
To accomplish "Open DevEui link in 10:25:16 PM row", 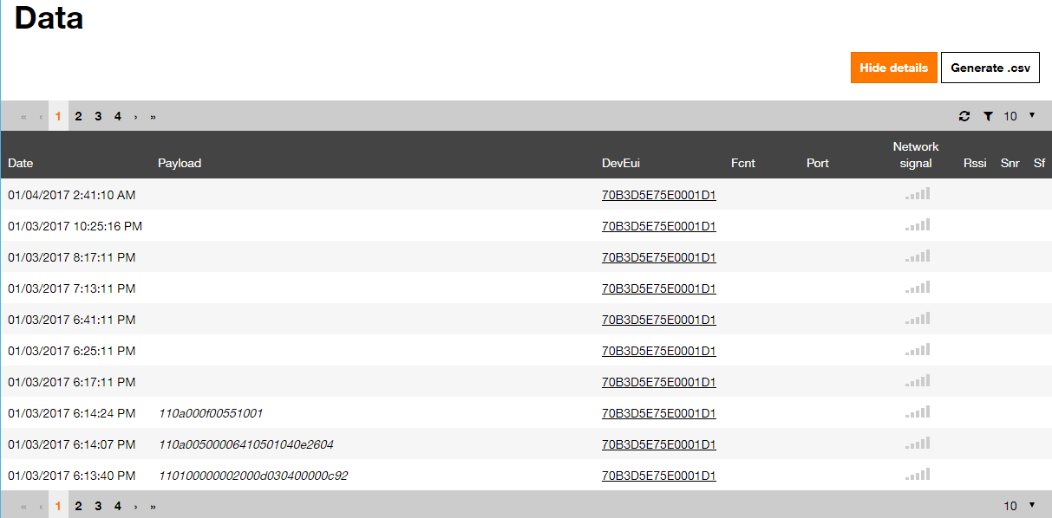I will click(659, 226).
